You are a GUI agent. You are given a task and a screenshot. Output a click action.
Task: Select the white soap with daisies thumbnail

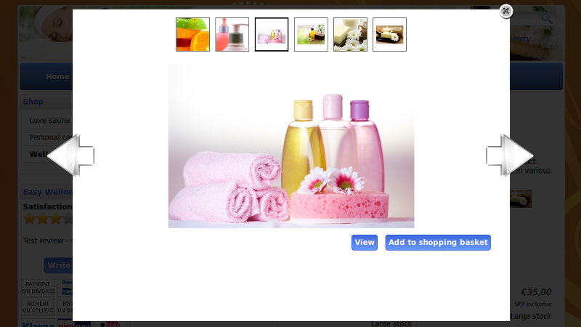tap(350, 35)
